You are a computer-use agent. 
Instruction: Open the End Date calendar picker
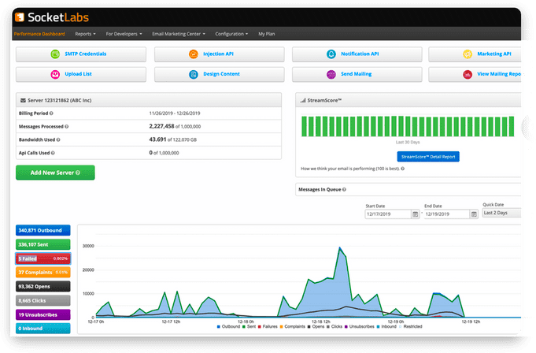(x=474, y=214)
